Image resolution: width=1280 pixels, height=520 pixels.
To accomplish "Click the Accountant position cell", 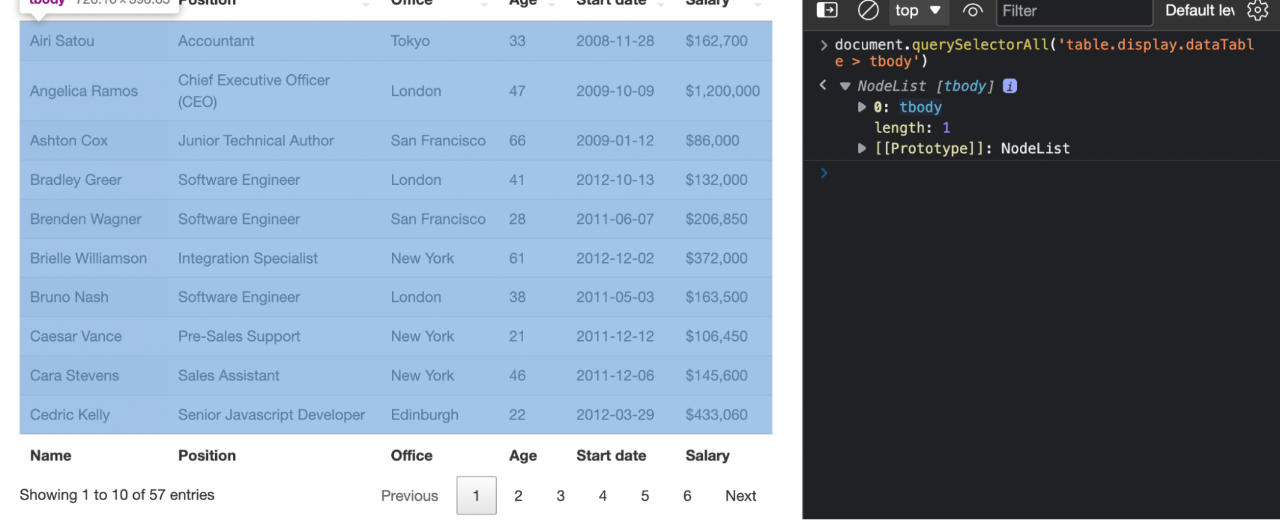I will point(274,41).
